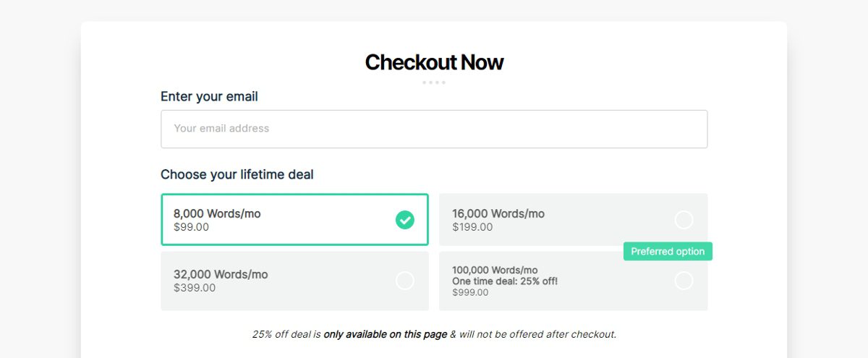This screenshot has height=358, width=868.
Task: Click the green checkmark on 8,000 Words/mo
Action: click(405, 220)
